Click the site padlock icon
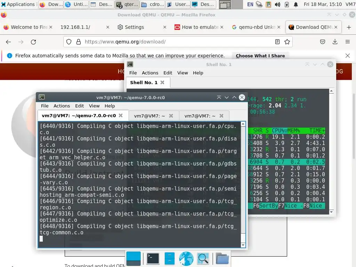The height and width of the screenshot is (267, 356). (79, 42)
